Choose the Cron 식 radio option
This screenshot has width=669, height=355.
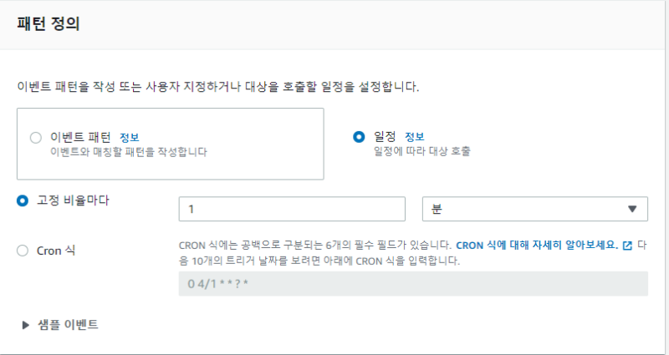(23, 250)
